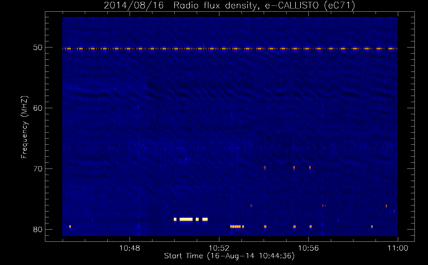
Task: Click the '80' frequency tick label
Action: coord(38,229)
